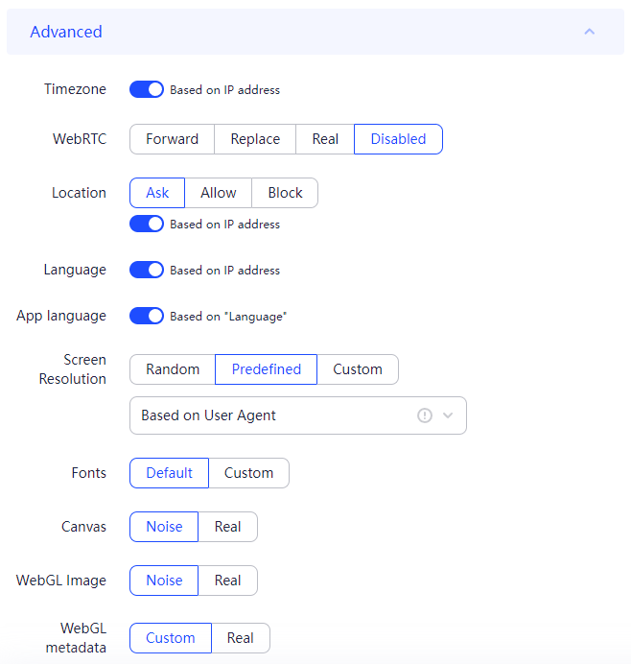Screen dimensions: 631x664
Task: Open Based on User Agent dropdown
Action: (x=298, y=415)
